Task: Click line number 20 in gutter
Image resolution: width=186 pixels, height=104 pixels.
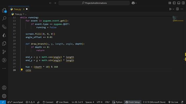Action: tap(14, 44)
